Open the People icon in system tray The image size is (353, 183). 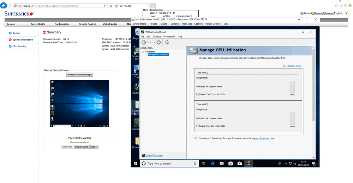279,163
